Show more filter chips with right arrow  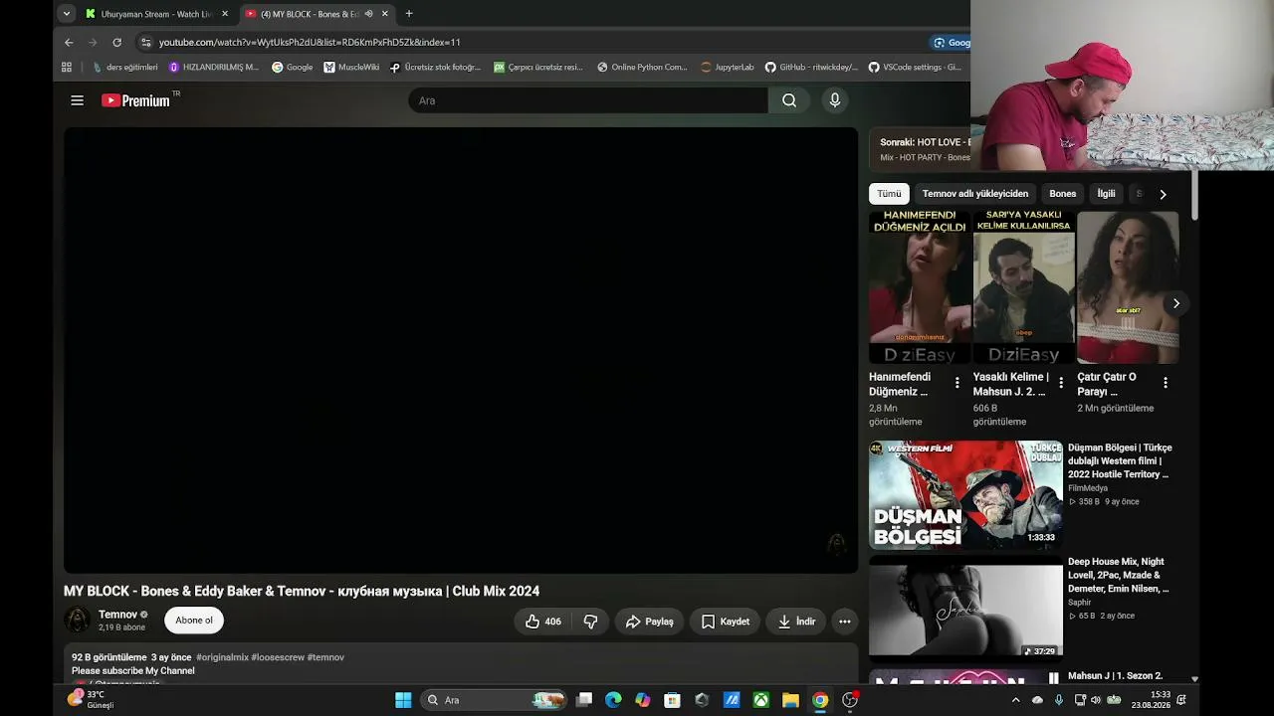(1163, 194)
